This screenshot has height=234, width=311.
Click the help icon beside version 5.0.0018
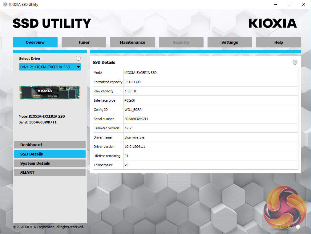(298, 227)
